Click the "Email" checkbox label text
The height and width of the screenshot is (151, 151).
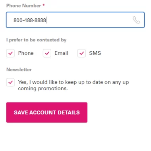[61, 53]
